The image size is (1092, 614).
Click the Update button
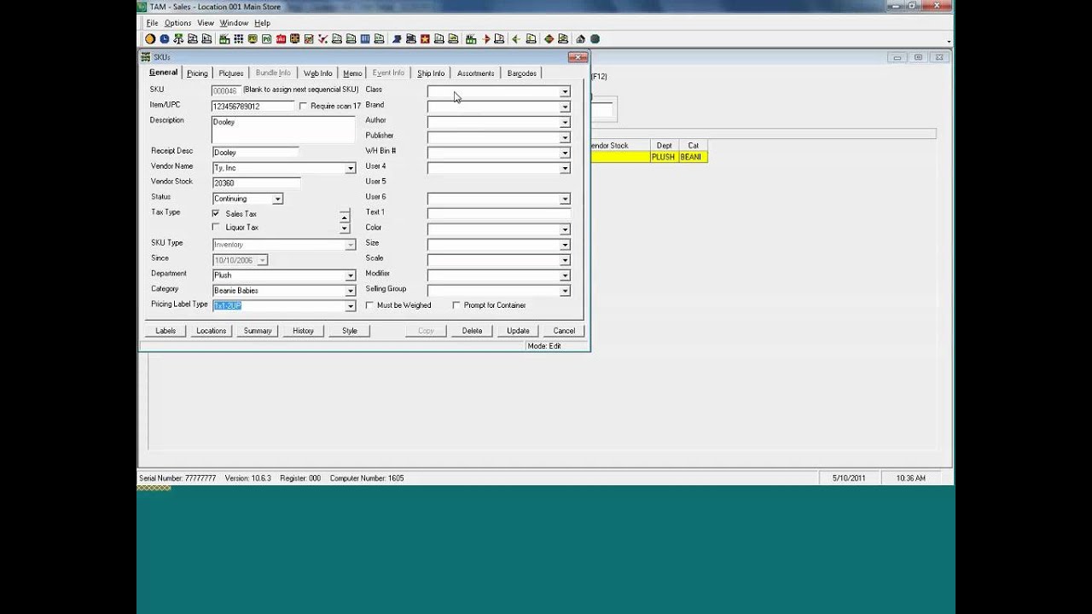[x=518, y=331]
